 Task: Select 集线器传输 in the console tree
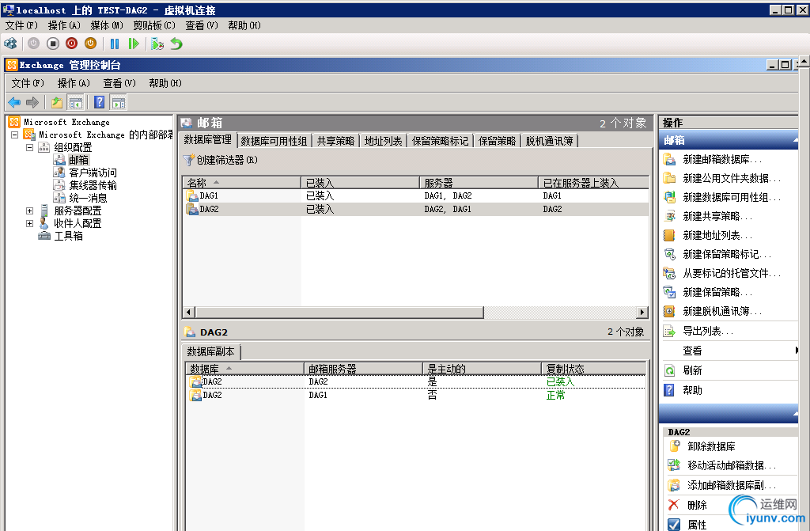pos(93,185)
